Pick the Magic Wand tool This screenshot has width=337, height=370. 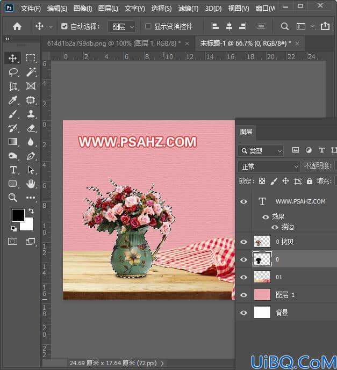point(31,72)
